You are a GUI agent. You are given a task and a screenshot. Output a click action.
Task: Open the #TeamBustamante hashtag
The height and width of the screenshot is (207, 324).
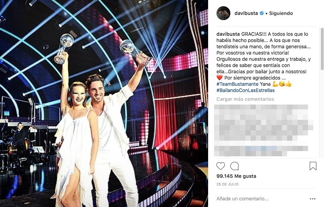pos(237,84)
